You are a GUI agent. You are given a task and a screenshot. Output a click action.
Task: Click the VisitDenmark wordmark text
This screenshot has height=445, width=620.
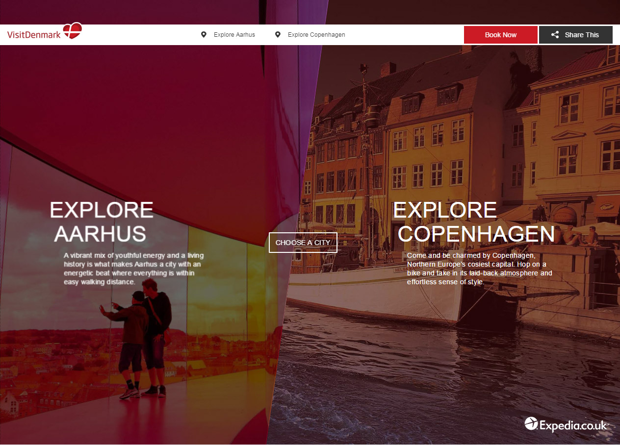(x=34, y=34)
